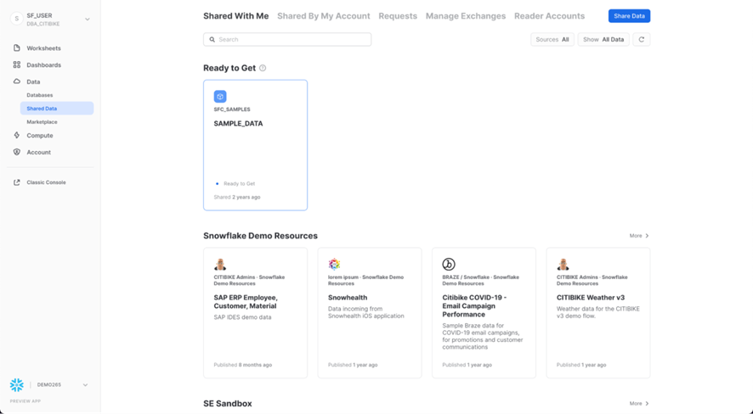Open the Reader Accounts tab
This screenshot has width=753, height=414.
tap(549, 16)
